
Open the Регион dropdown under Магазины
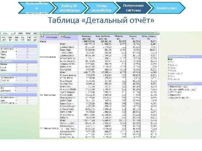(x=16, y=64)
